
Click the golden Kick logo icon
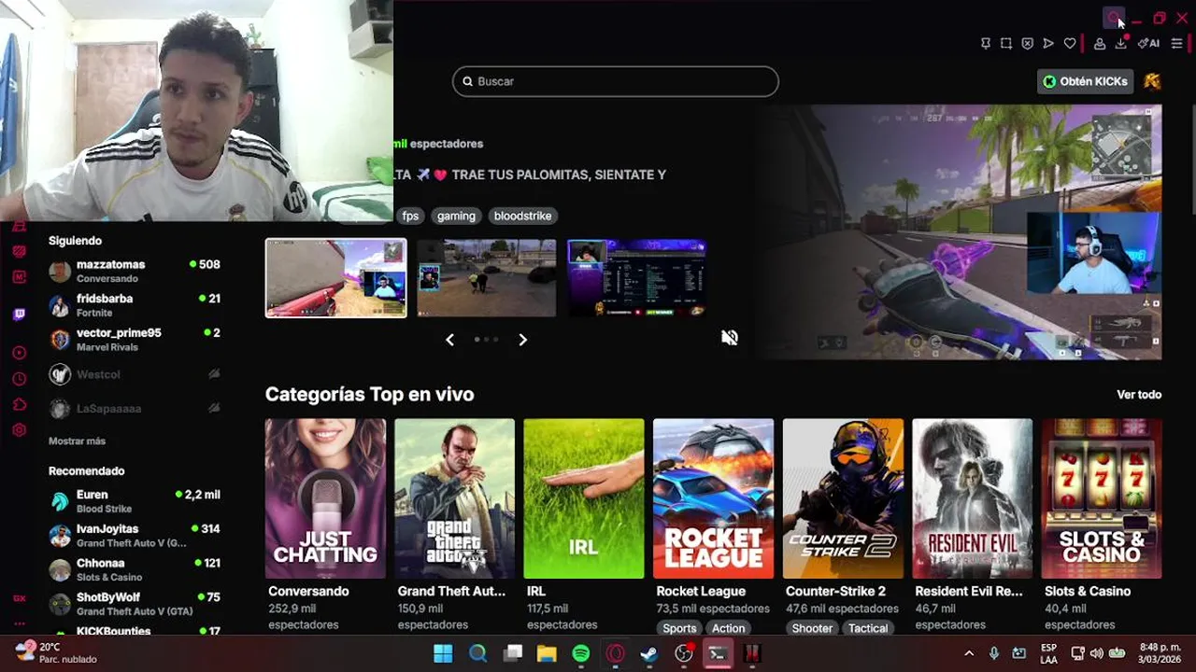click(x=1152, y=81)
